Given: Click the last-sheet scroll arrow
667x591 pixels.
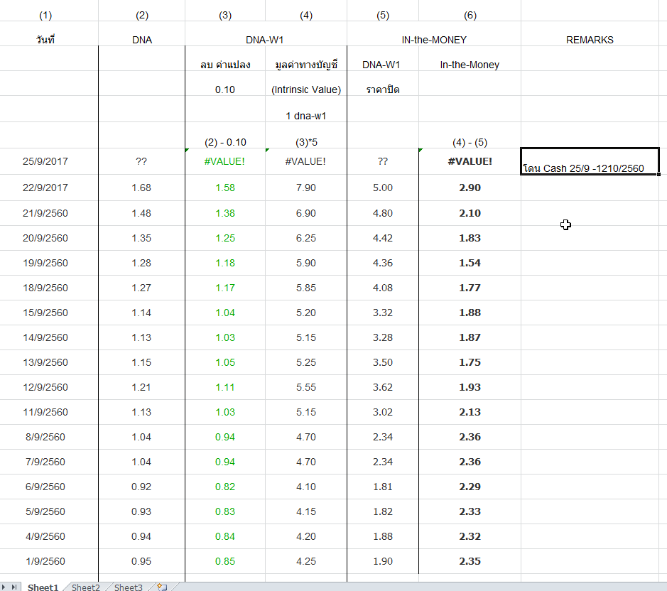Looking at the screenshot, I should 14,587.
